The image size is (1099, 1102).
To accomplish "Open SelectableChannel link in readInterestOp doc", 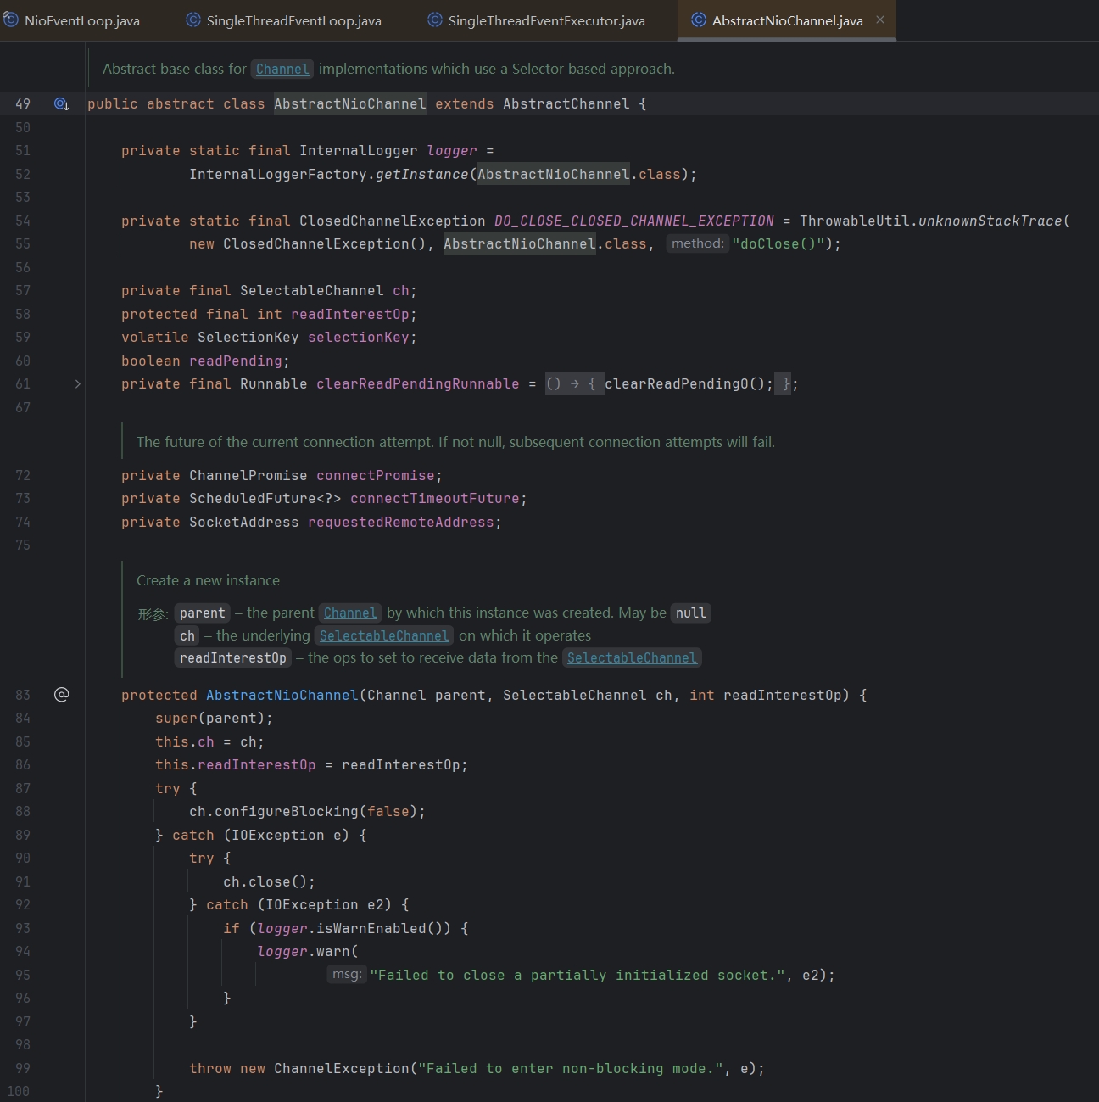I will [x=632, y=657].
